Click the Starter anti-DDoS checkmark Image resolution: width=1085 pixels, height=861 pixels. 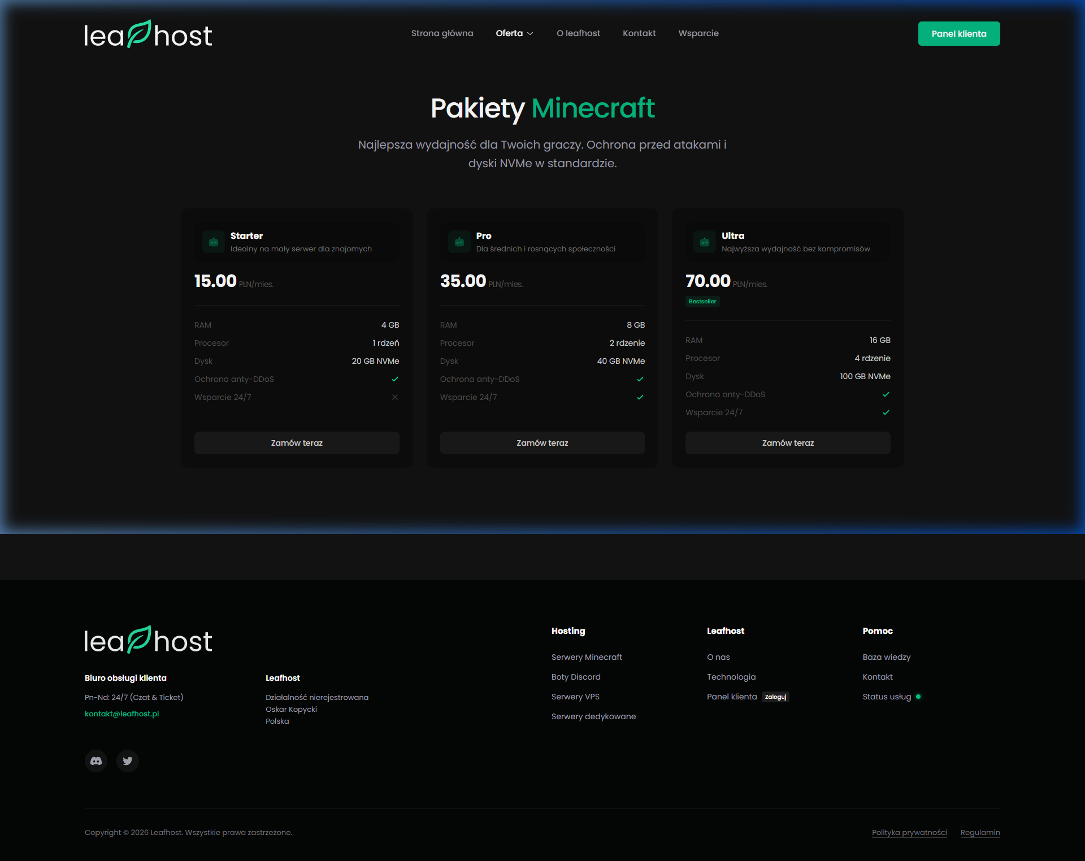[x=395, y=379]
